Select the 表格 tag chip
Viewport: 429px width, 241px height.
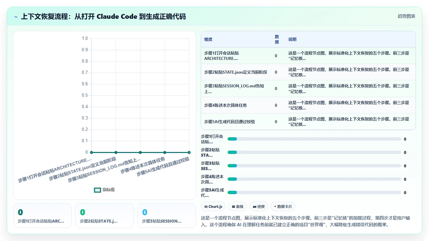click(x=238, y=207)
